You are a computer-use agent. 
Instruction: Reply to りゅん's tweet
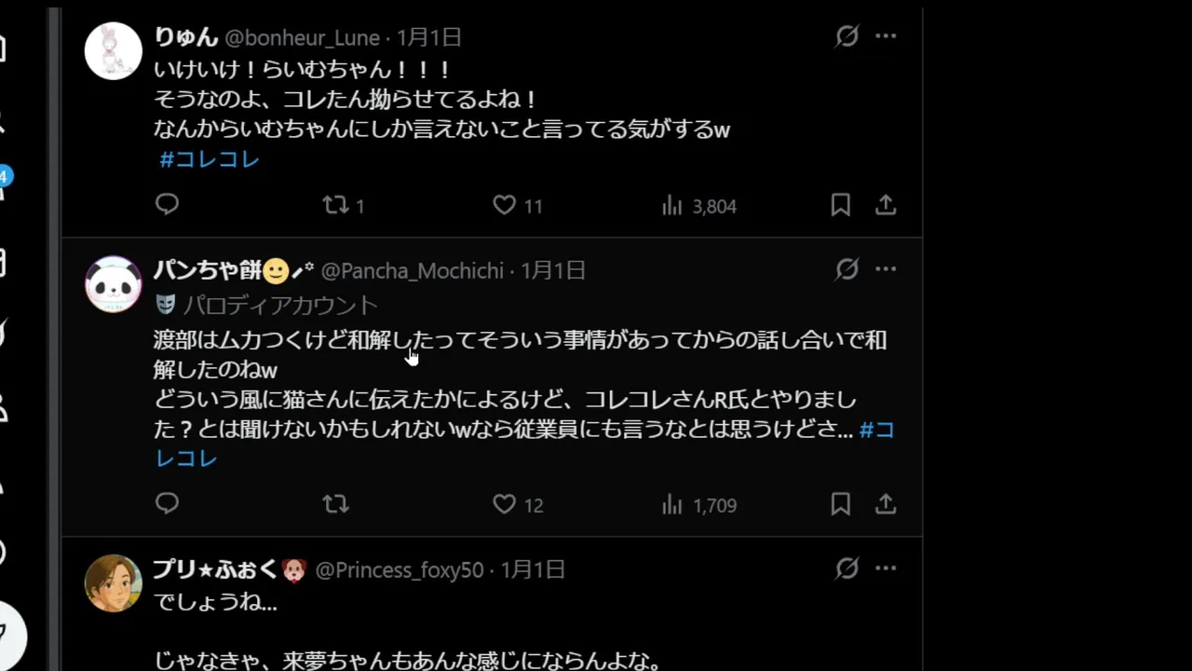[x=168, y=205]
